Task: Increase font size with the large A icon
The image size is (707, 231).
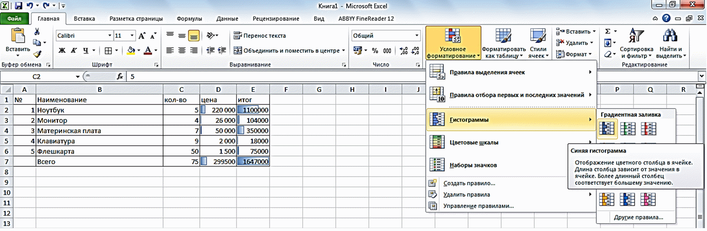Action: (142, 35)
